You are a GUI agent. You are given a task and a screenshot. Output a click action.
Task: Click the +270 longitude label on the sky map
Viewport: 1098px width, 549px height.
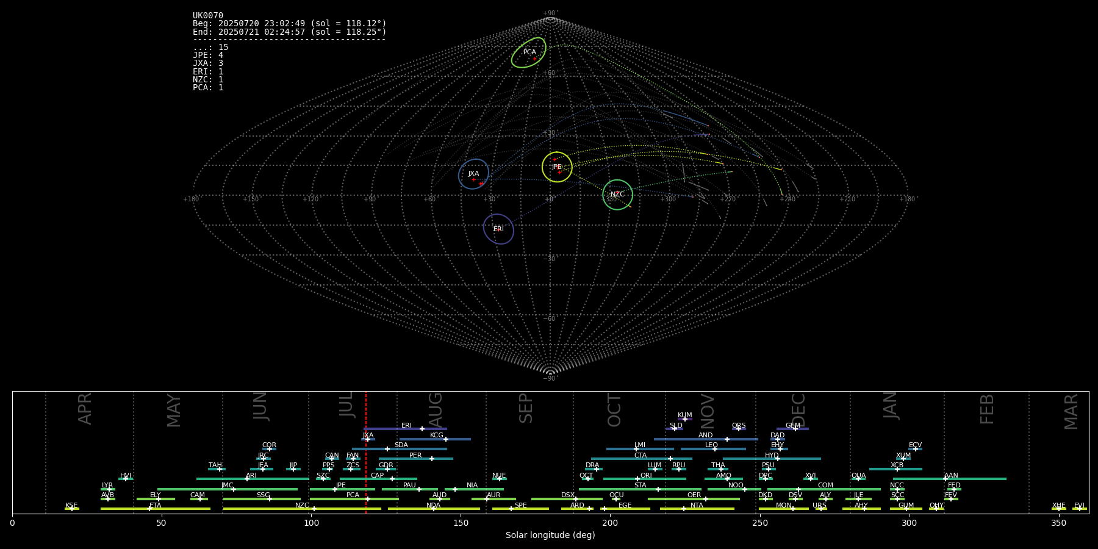(x=728, y=199)
